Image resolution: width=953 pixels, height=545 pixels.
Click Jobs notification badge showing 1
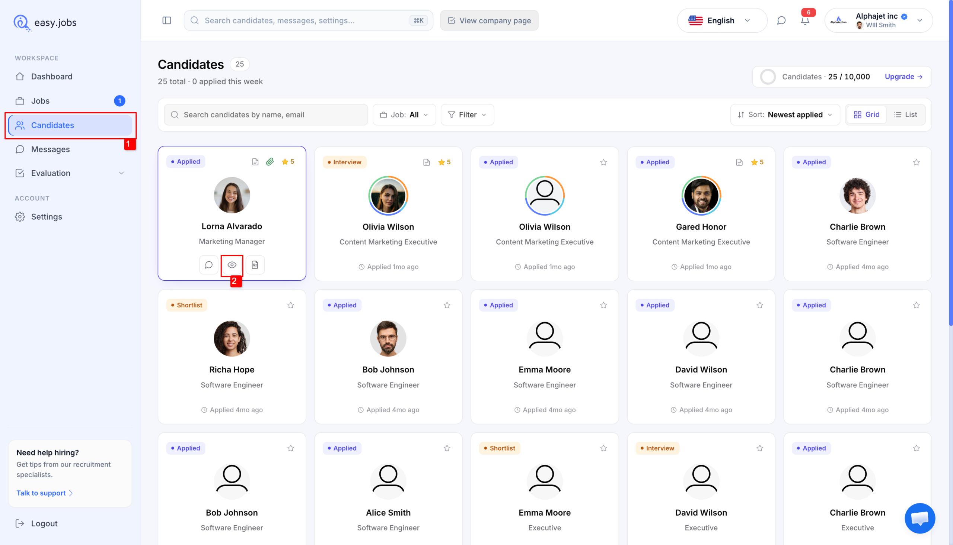[x=119, y=101]
